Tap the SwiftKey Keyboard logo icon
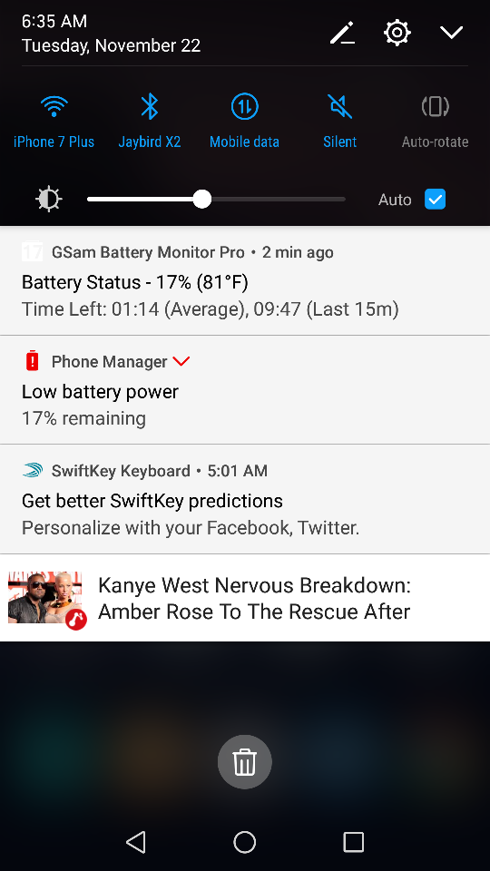This screenshot has height=871, width=490. point(33,471)
